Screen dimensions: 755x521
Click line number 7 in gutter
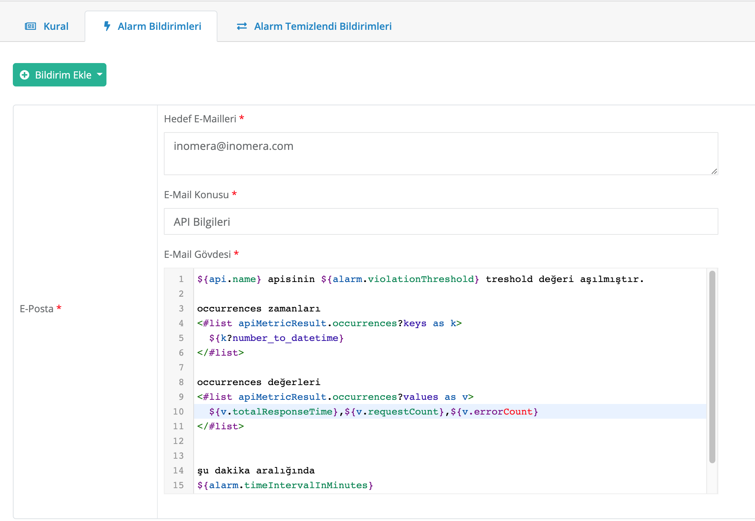point(181,367)
